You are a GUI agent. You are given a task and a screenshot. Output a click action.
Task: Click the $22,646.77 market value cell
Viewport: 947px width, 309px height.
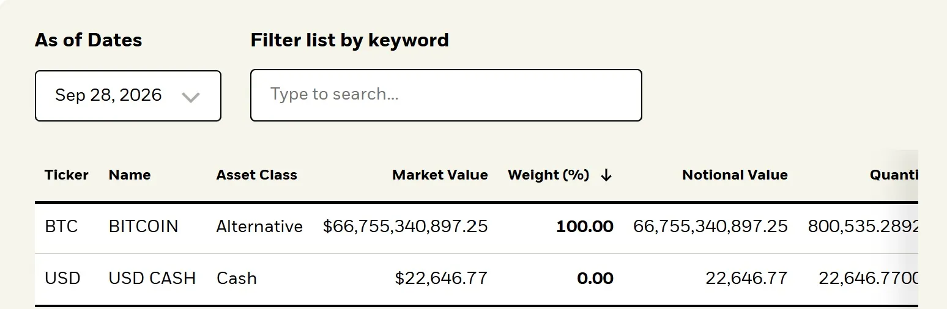tap(441, 278)
